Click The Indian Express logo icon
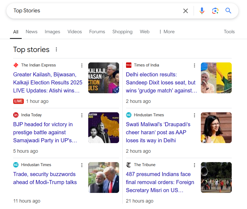 click(x=16, y=65)
